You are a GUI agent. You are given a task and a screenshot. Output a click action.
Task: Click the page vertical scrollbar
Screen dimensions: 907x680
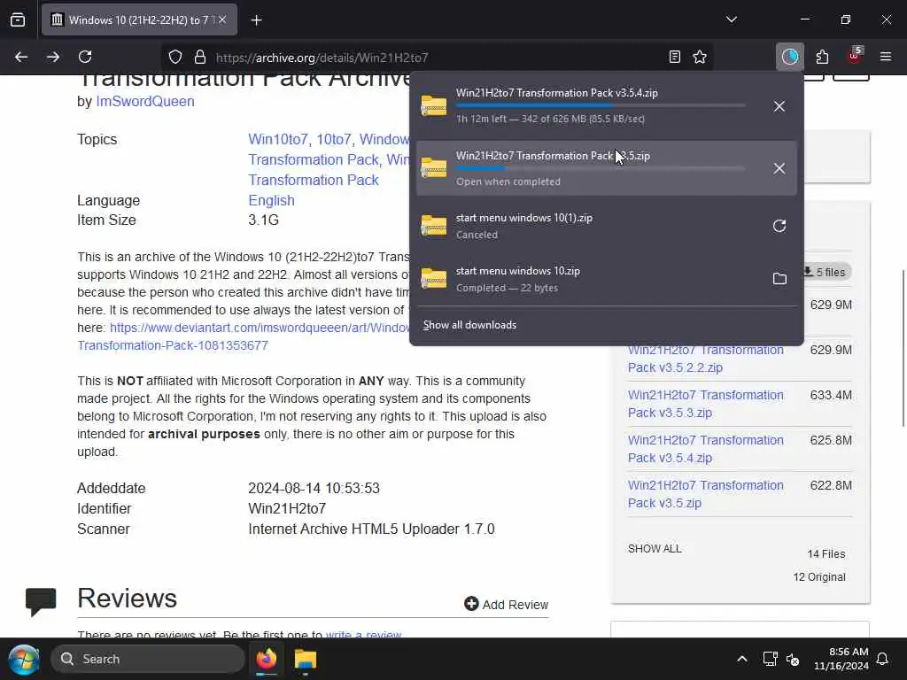pos(903,349)
